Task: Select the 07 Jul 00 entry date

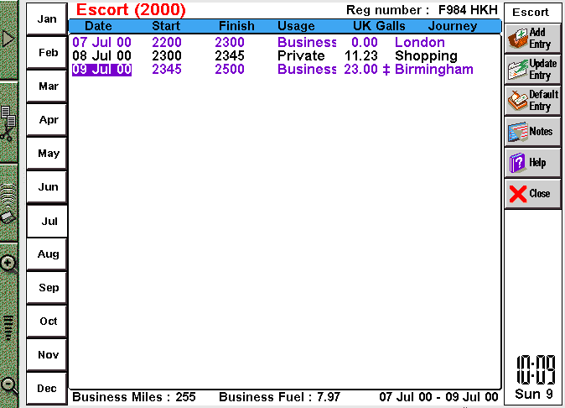Action: coord(101,42)
